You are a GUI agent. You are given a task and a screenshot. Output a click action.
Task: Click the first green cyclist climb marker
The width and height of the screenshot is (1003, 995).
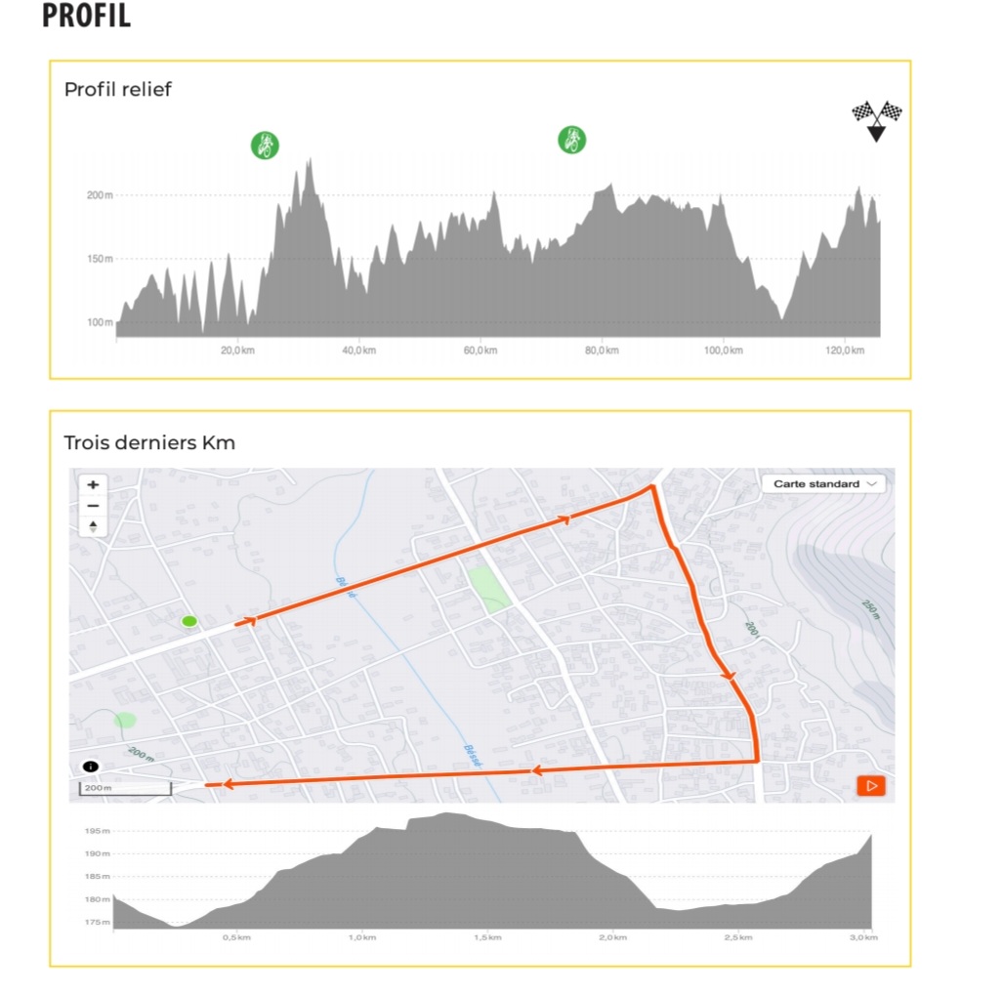tap(264, 145)
